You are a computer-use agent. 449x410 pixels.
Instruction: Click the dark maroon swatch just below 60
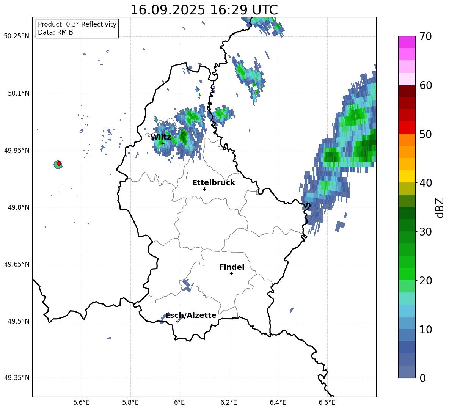[407, 91]
